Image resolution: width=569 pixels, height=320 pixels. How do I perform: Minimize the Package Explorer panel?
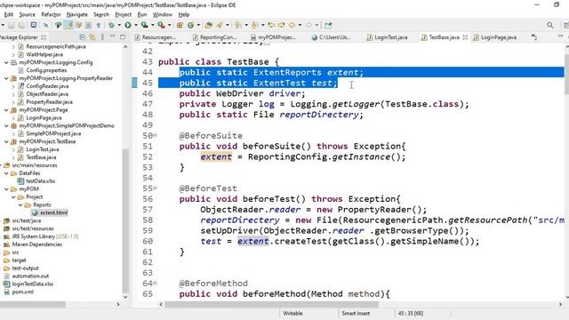coord(113,36)
